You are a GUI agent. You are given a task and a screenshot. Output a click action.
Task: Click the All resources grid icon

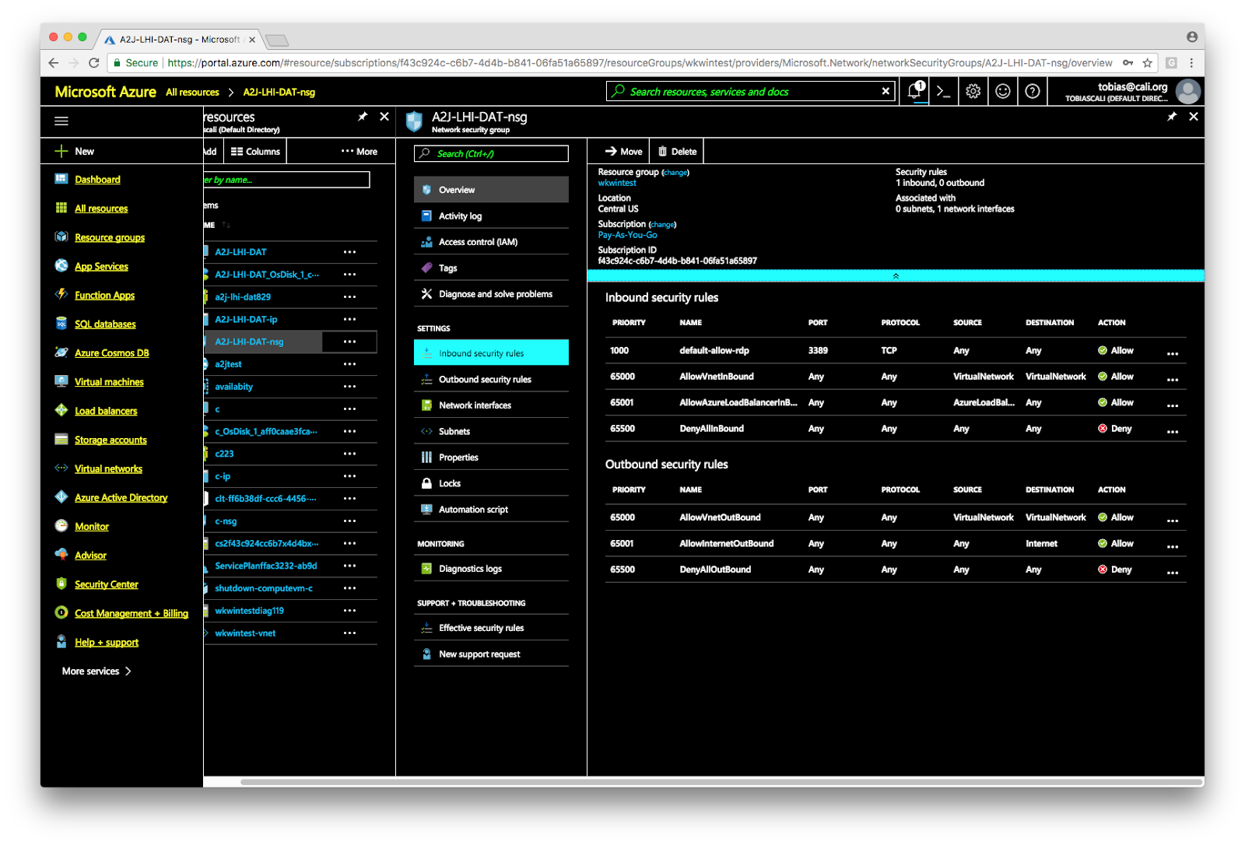click(61, 208)
